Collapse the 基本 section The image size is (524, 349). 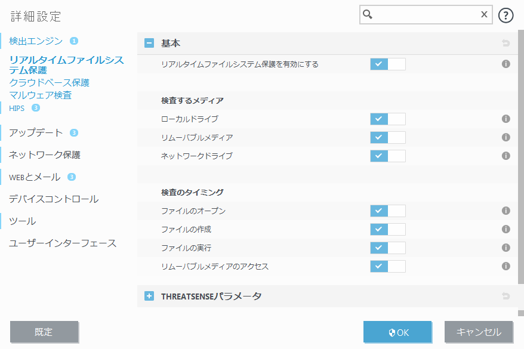pyautogui.click(x=149, y=43)
